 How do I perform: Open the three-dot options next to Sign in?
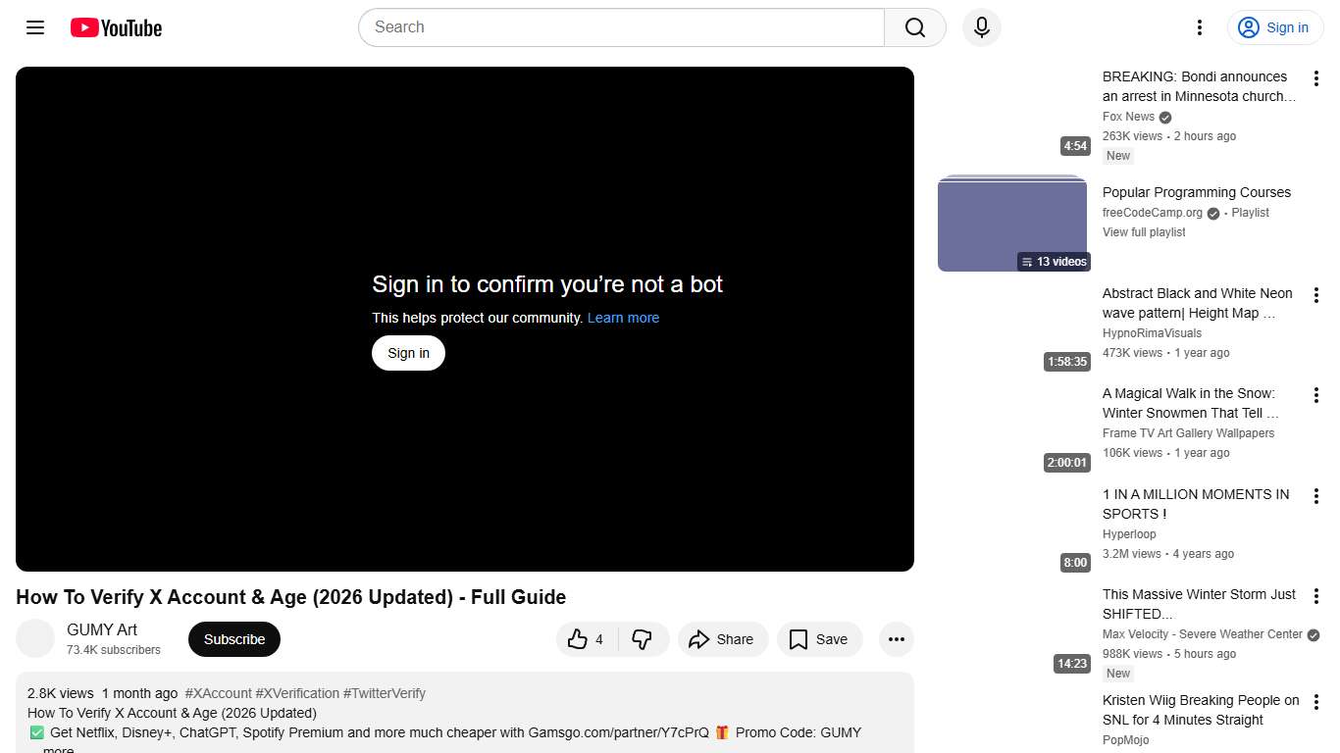tap(1199, 27)
